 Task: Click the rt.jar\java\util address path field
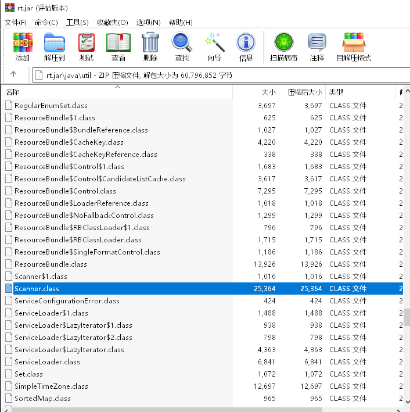pos(221,76)
